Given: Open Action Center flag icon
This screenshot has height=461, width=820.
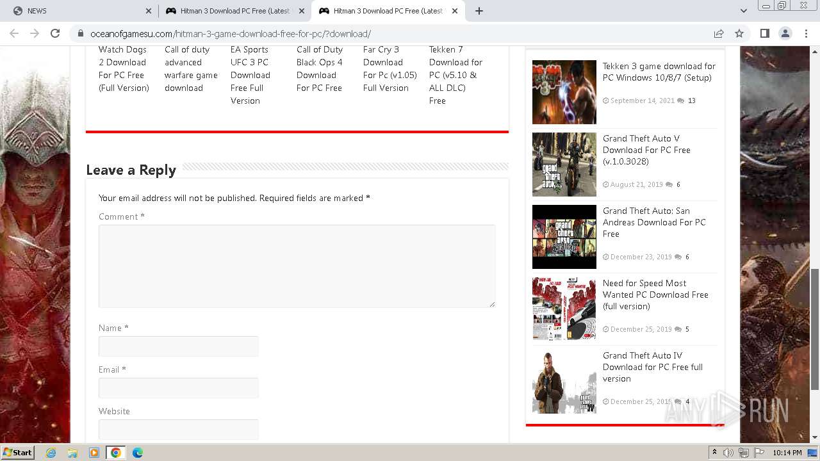Looking at the screenshot, I should tap(759, 453).
